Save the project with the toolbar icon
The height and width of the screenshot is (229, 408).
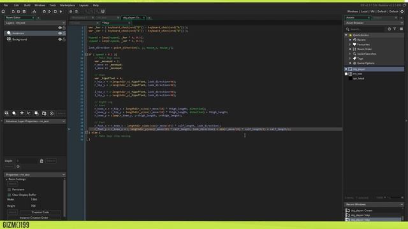[x=24, y=11]
